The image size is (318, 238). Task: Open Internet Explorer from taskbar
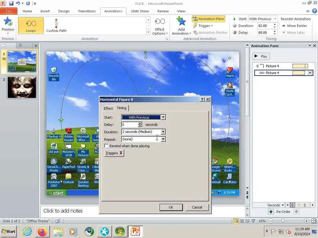[27, 231]
